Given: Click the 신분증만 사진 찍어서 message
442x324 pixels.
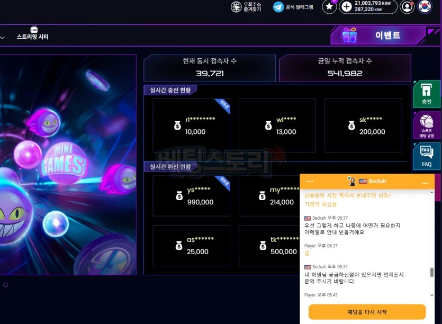Looking at the screenshot, I should pyautogui.click(x=348, y=195).
